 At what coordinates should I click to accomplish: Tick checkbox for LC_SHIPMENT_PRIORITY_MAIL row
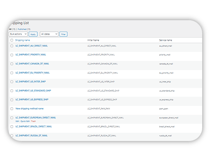tap(12, 55)
